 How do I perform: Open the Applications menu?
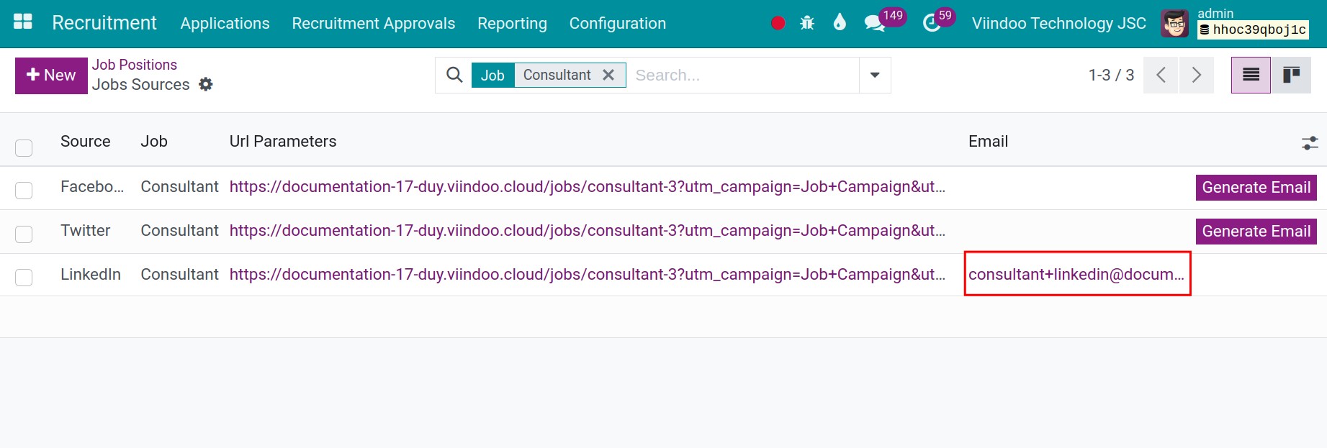tap(225, 24)
